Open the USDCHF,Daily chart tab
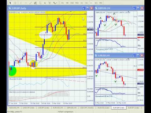This screenshot has width=151, height=113. [x=29, y=108]
